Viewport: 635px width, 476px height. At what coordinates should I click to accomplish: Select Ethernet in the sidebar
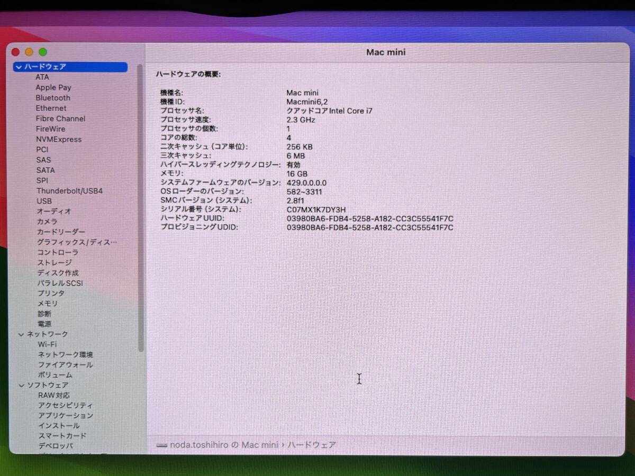coord(51,108)
